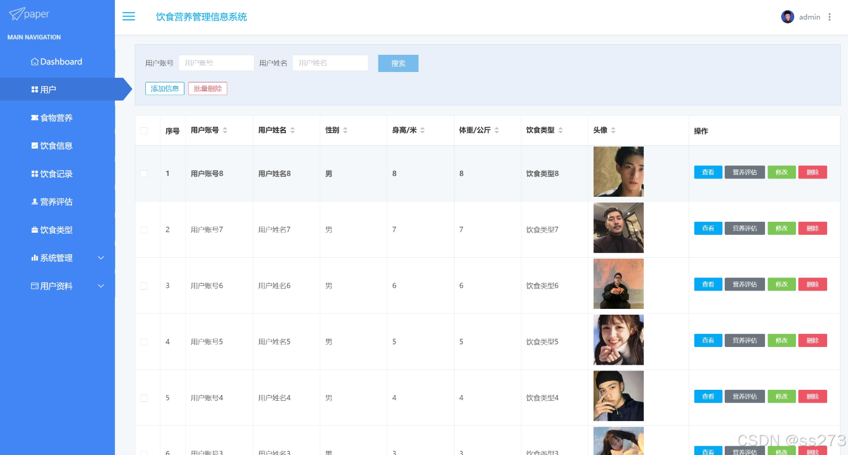Click the ticket icon beside 食物营养

[x=34, y=118]
